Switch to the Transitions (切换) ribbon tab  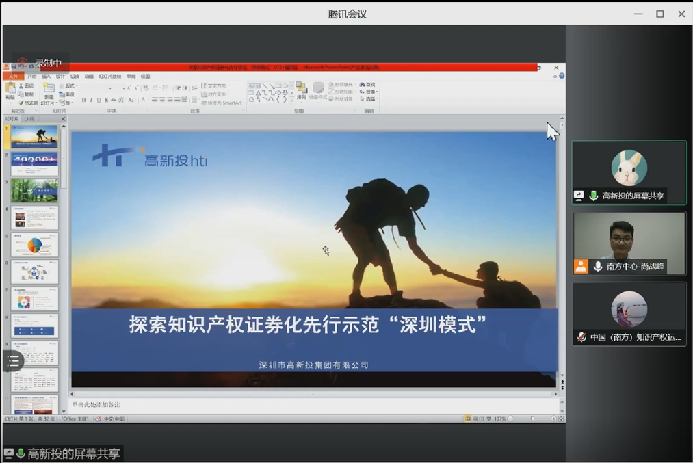[75, 76]
